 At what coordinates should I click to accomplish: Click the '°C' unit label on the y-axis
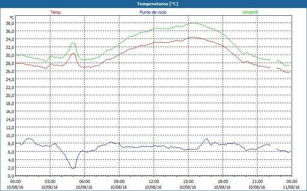pos(12,18)
